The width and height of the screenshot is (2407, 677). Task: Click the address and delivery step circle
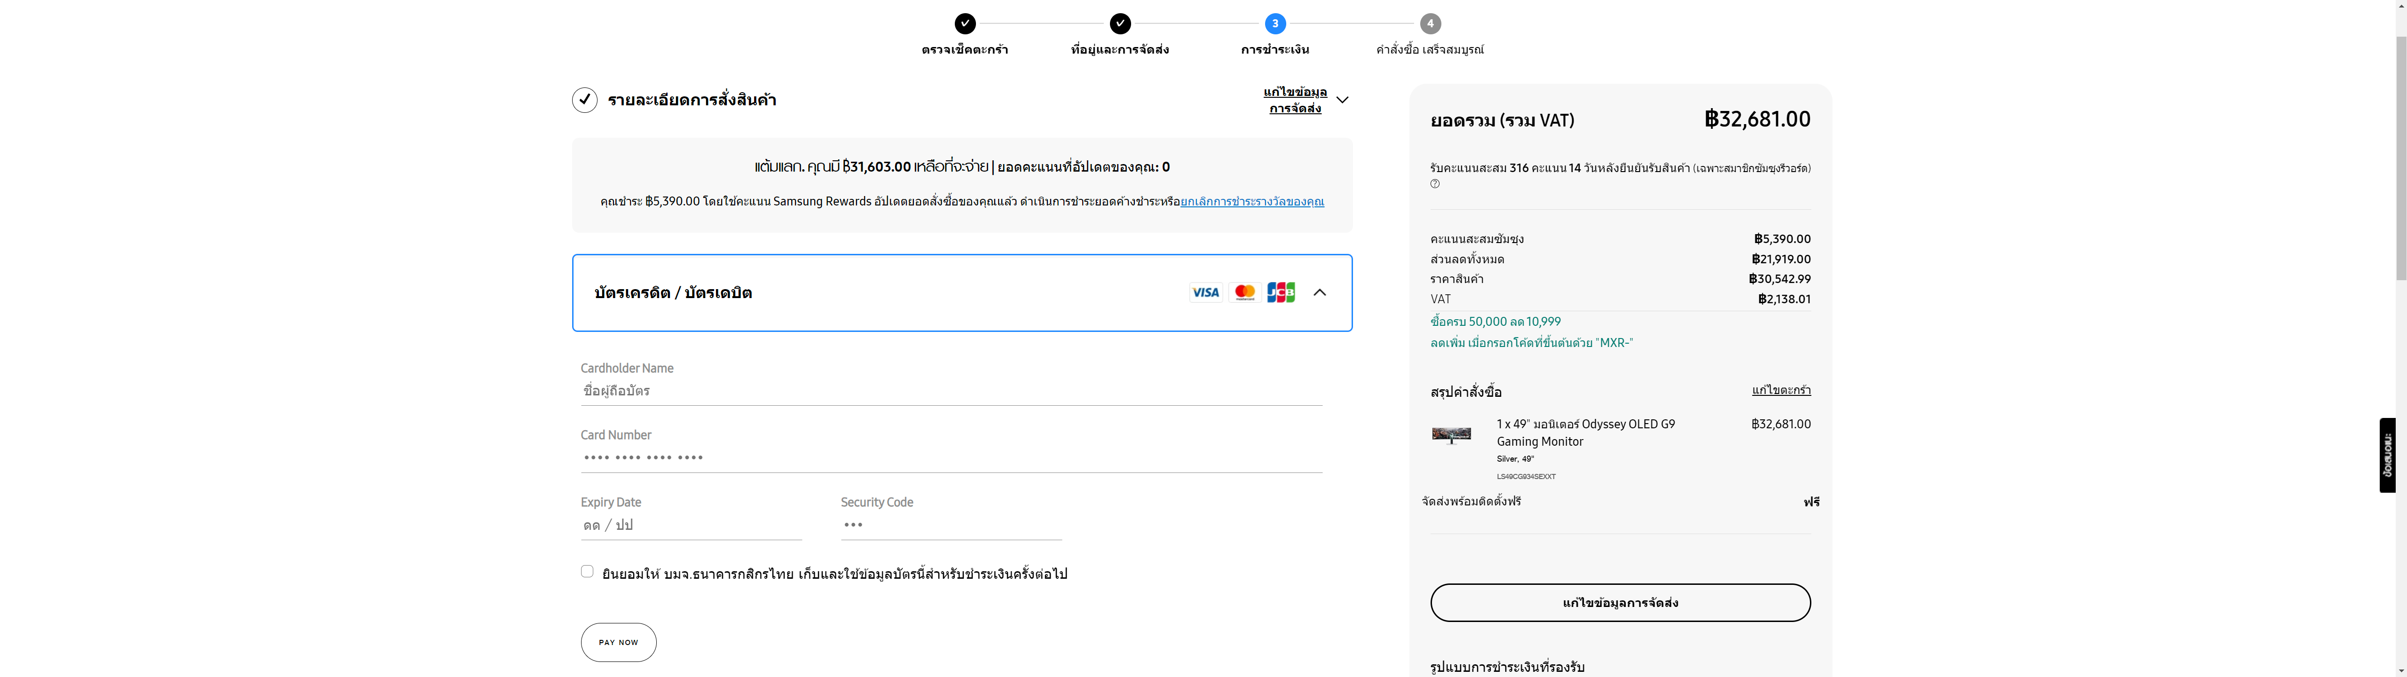(1119, 24)
